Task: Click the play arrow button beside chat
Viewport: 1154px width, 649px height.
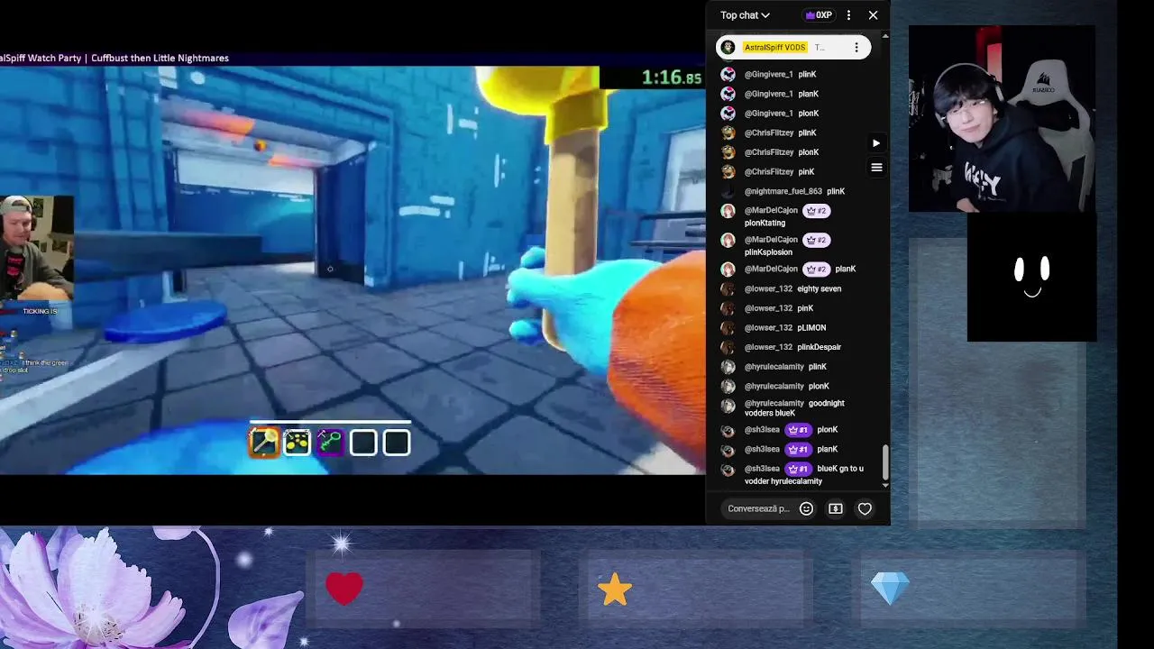Action: coord(876,142)
